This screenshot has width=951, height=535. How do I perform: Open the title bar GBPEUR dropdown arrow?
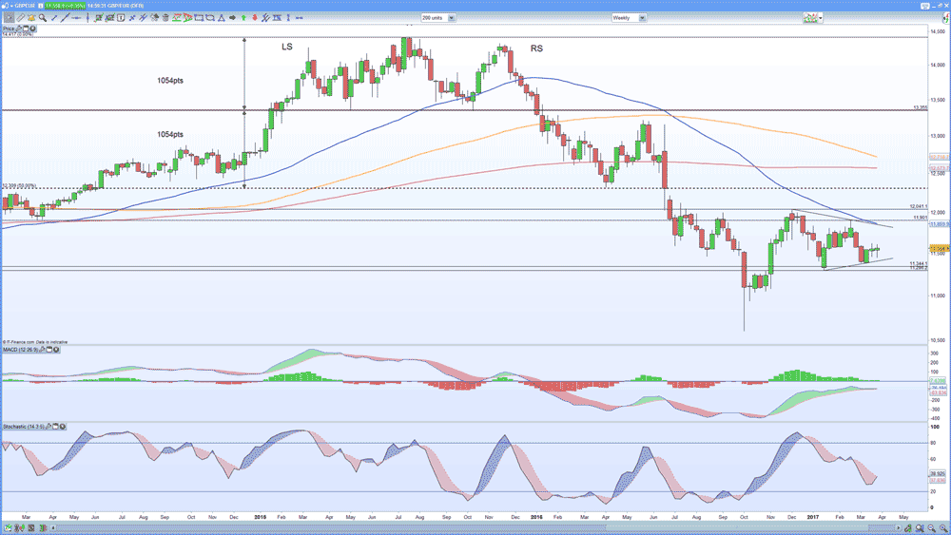click(11, 6)
